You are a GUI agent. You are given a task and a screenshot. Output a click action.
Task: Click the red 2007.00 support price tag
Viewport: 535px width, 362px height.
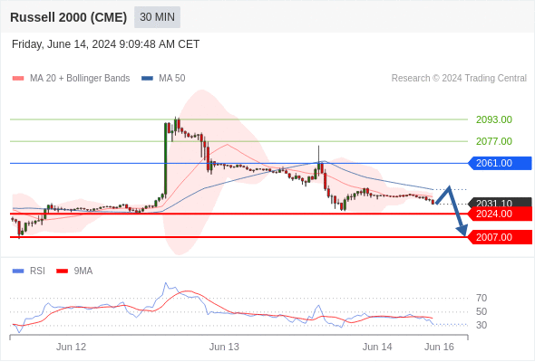[500, 237]
